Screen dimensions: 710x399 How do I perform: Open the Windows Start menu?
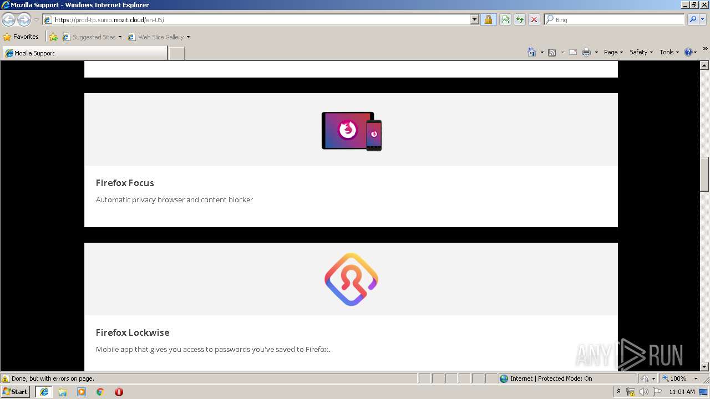[x=16, y=392]
